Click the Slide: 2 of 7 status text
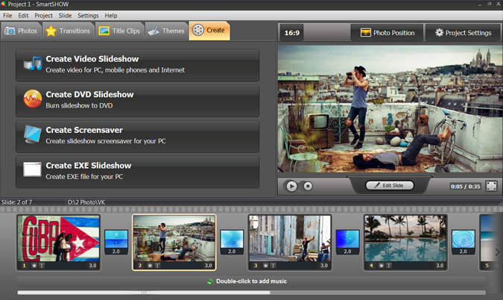503x300 pixels. click(x=16, y=202)
